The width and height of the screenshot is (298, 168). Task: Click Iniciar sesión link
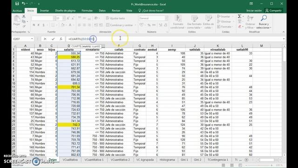[x=254, y=11]
